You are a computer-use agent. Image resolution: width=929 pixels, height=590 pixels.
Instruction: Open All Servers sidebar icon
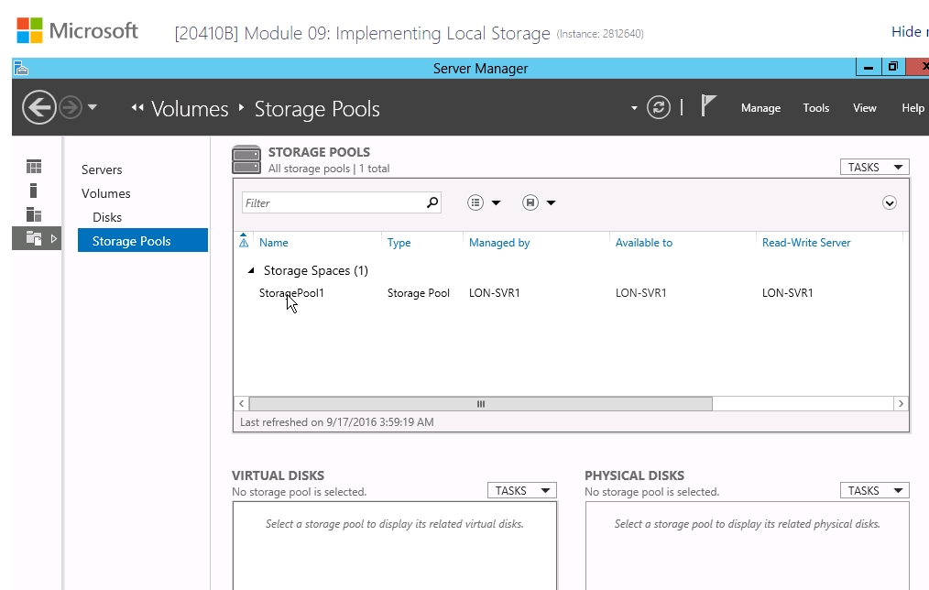[x=34, y=214]
